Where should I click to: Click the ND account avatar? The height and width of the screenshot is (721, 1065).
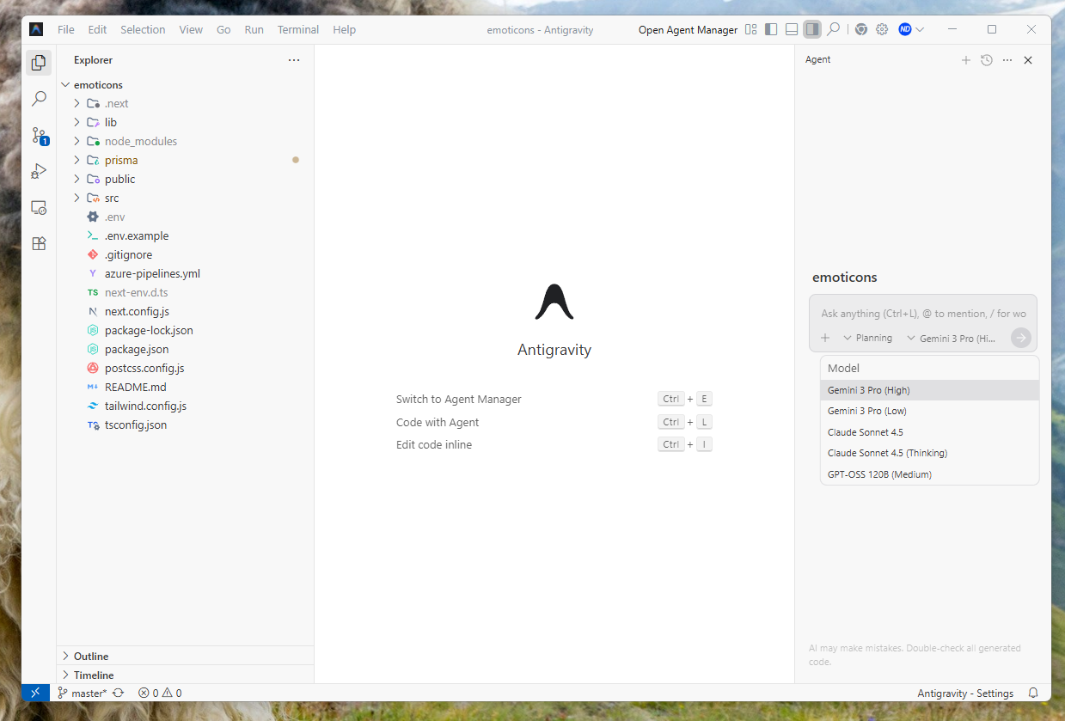pyautogui.click(x=905, y=29)
